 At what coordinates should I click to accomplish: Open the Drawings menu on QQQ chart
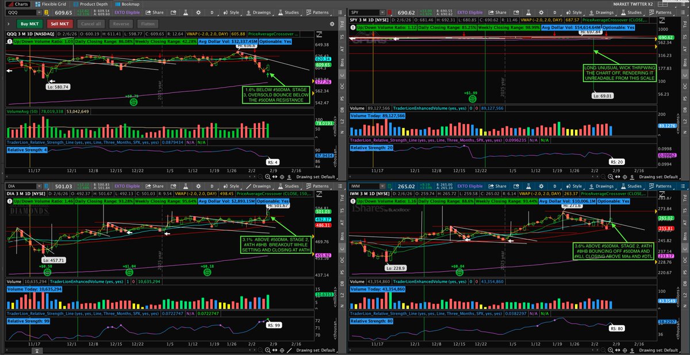[259, 13]
